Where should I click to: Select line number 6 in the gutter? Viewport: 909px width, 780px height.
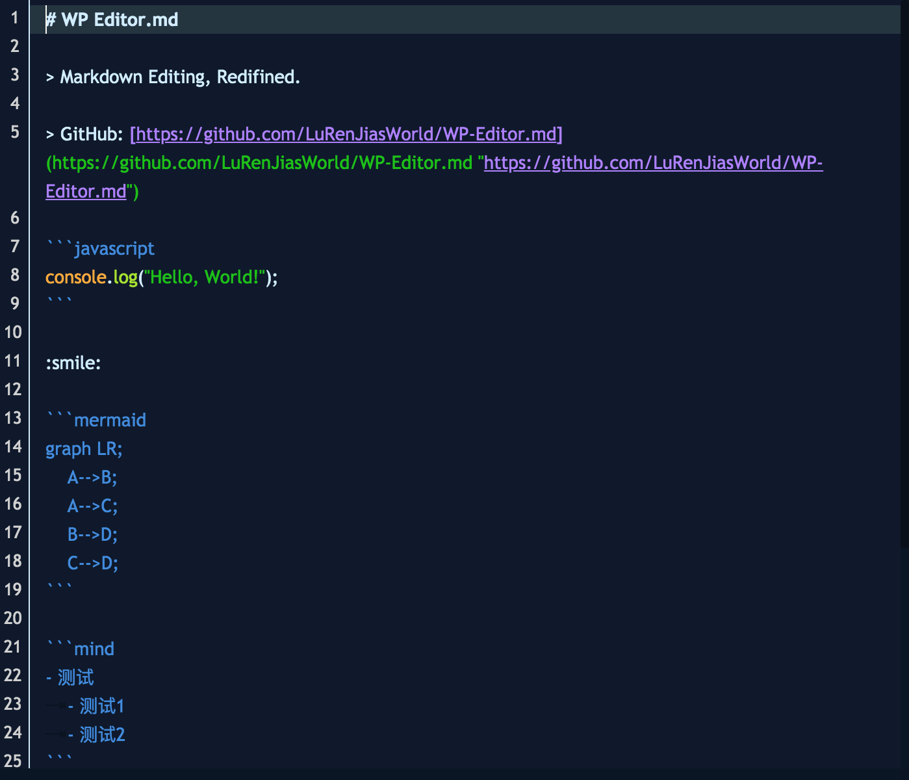point(15,218)
